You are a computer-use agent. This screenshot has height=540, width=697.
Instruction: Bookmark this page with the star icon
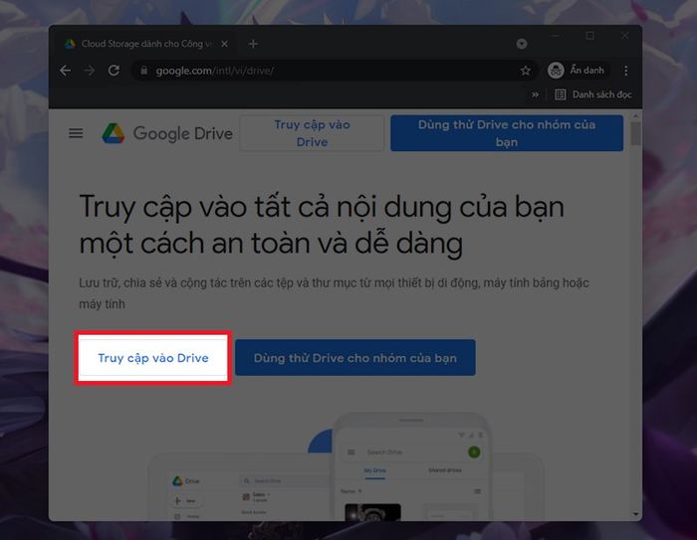click(x=525, y=71)
